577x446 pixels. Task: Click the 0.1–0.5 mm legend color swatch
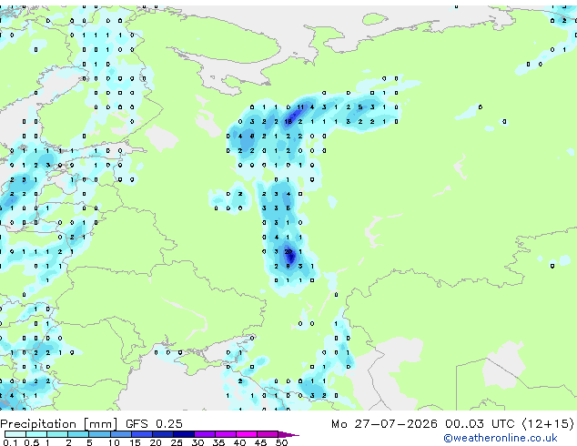point(15,434)
